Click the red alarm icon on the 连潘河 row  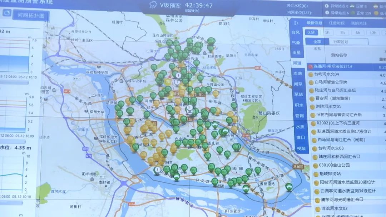tap(310, 66)
